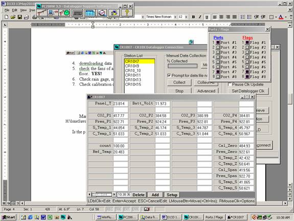Justify text in Word toolbar
Screen dimensions: 294x221
click(234, 17)
